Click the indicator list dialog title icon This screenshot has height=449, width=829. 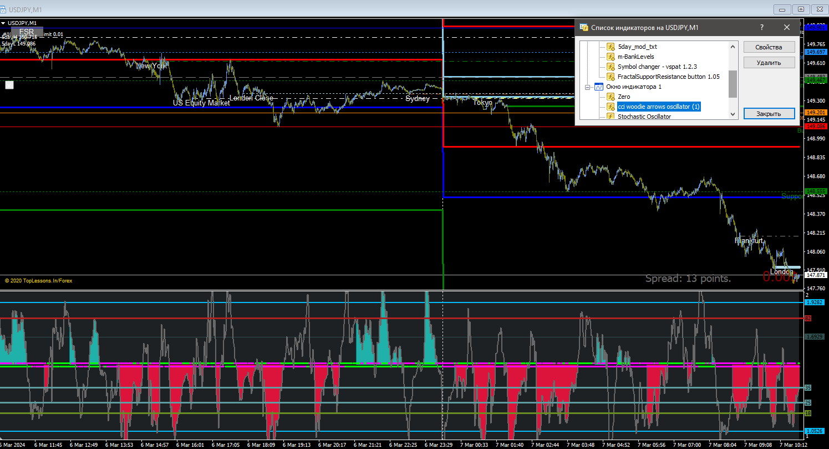583,27
